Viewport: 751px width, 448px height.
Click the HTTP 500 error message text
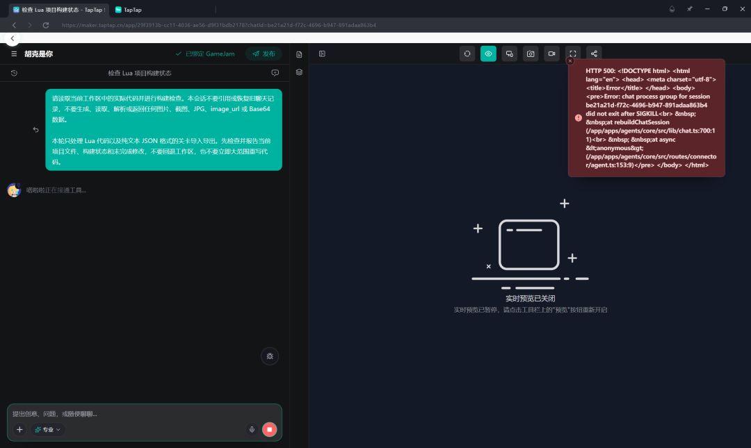coord(651,118)
